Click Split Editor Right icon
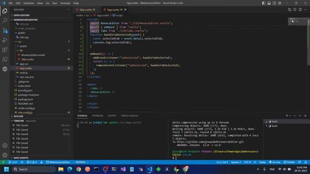310x174 pixels. coord(300,10)
